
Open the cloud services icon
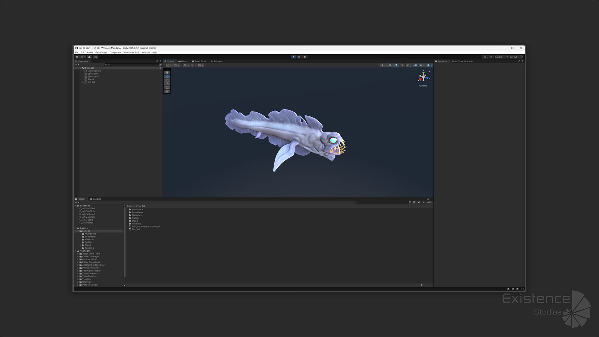pyautogui.click(x=90, y=57)
